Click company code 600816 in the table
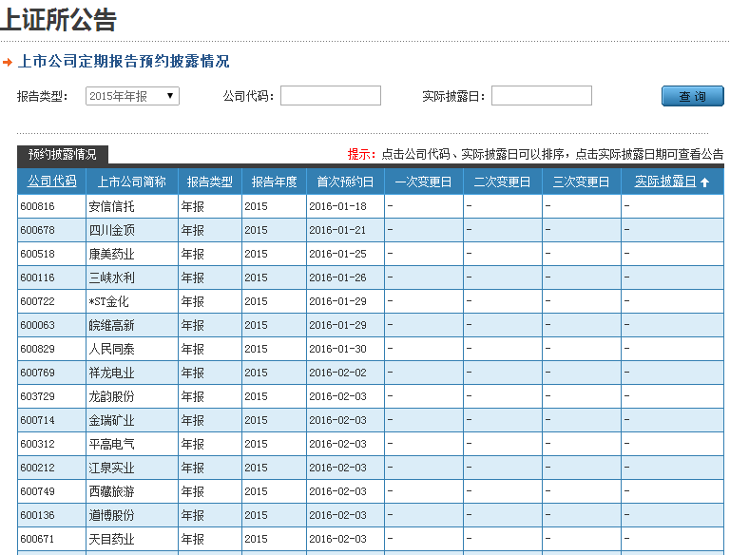 (38, 206)
